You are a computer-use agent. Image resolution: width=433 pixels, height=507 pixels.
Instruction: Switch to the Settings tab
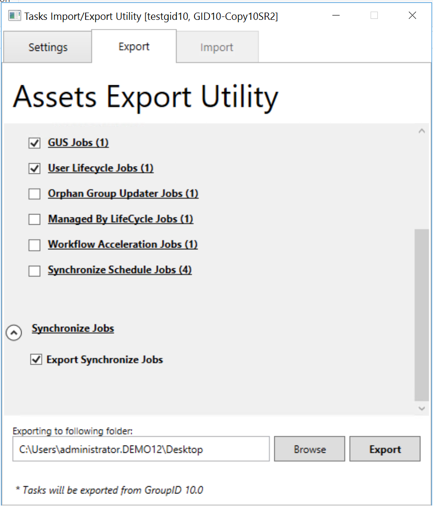coord(47,47)
